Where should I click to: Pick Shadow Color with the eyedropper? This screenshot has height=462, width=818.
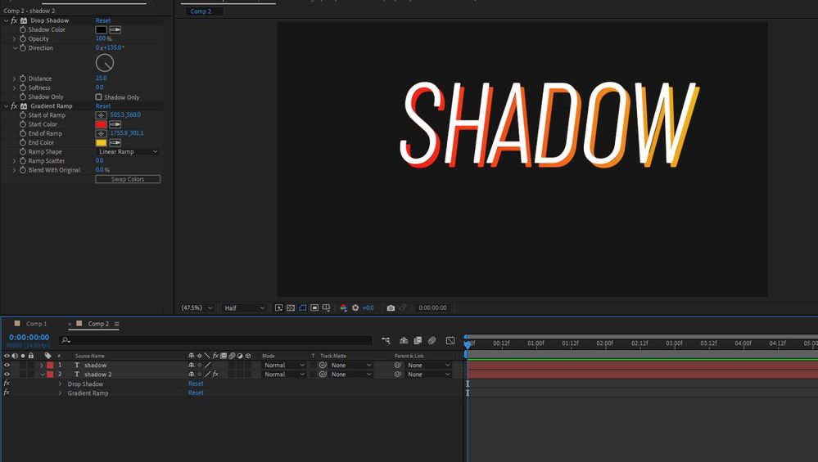[115, 29]
